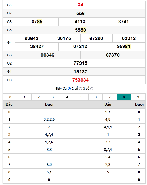
Task: Switch to digit tab 2
Action: point(39,97)
